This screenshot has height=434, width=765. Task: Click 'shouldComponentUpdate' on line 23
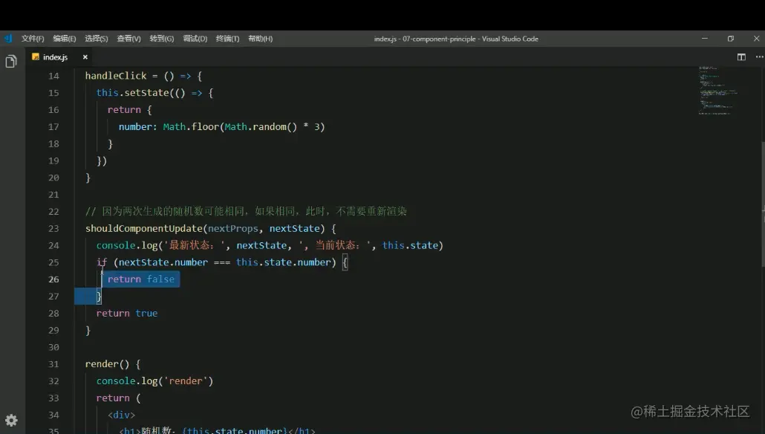(144, 228)
